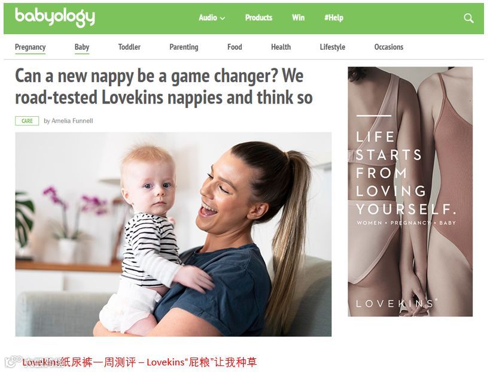Open the Toddler category

(x=129, y=47)
